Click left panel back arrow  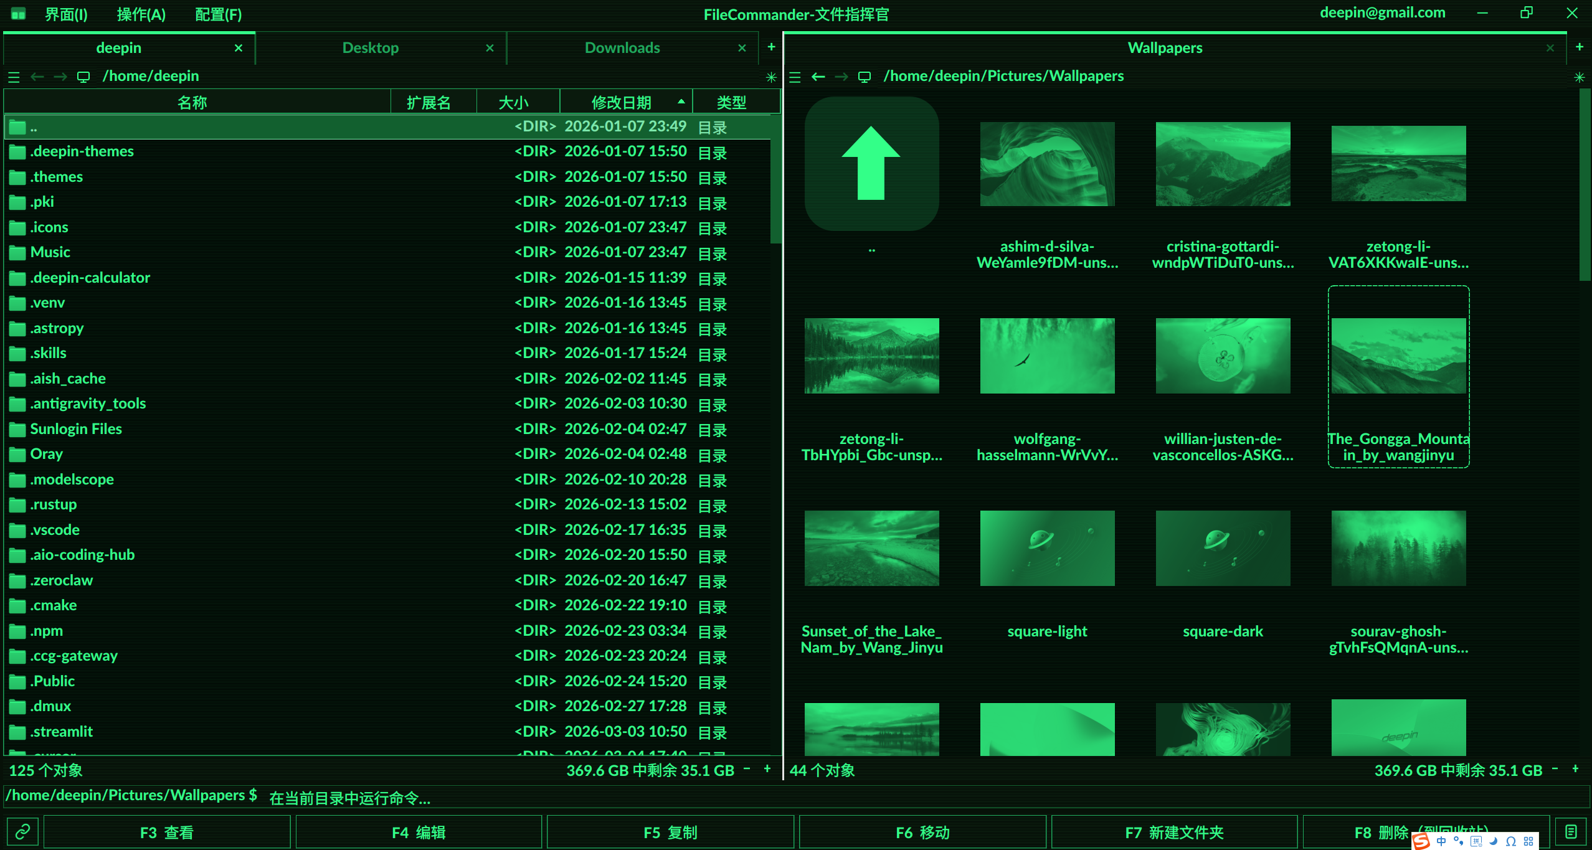click(x=37, y=77)
